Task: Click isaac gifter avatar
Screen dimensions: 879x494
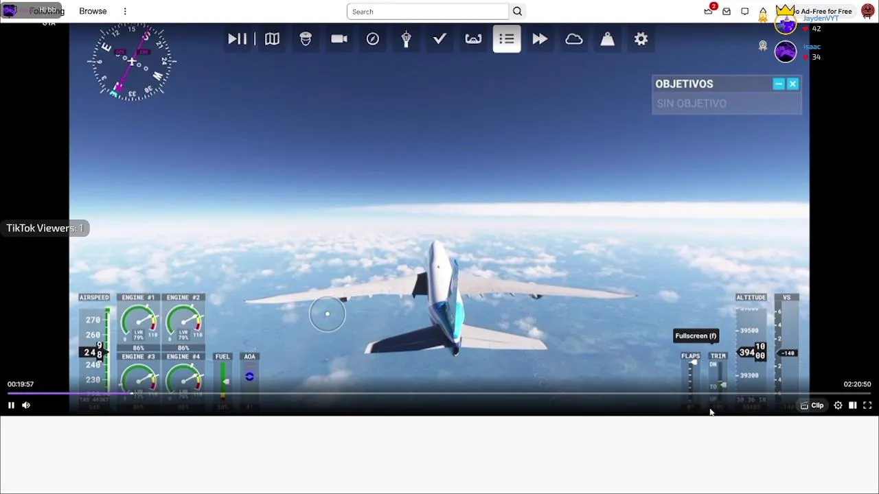Action: click(786, 51)
